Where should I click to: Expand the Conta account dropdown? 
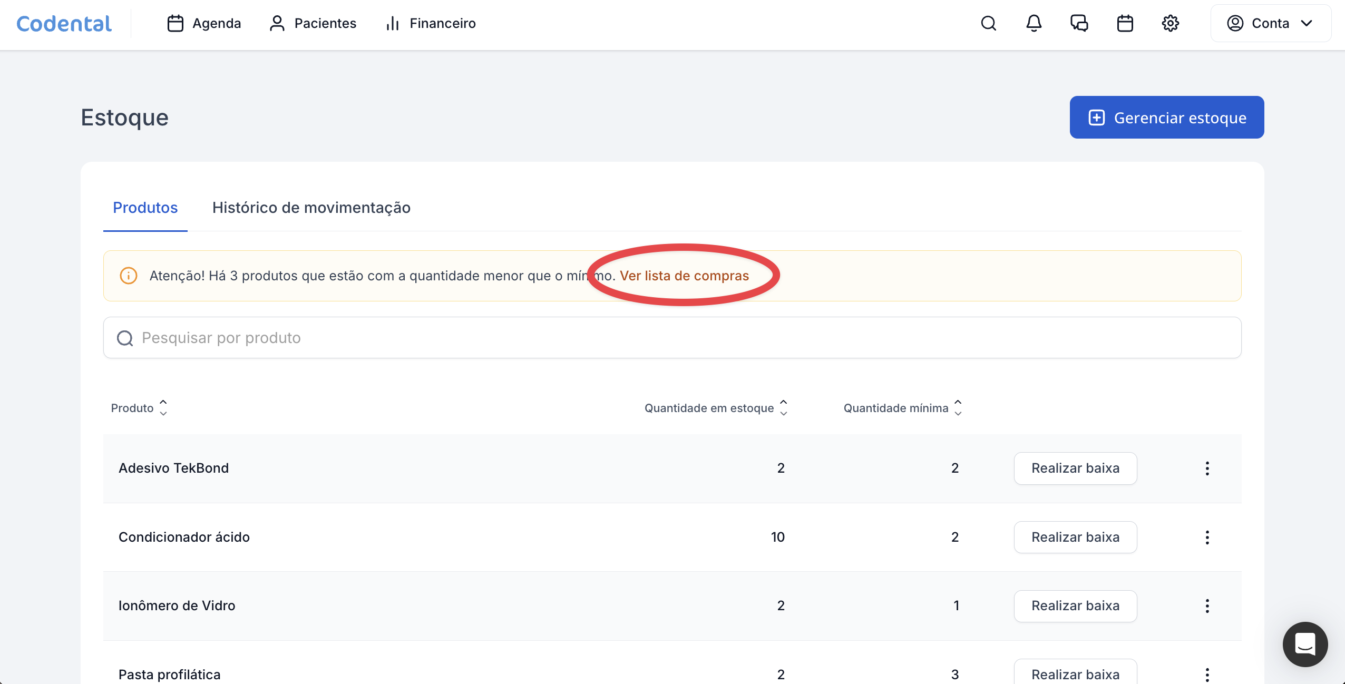point(1270,23)
